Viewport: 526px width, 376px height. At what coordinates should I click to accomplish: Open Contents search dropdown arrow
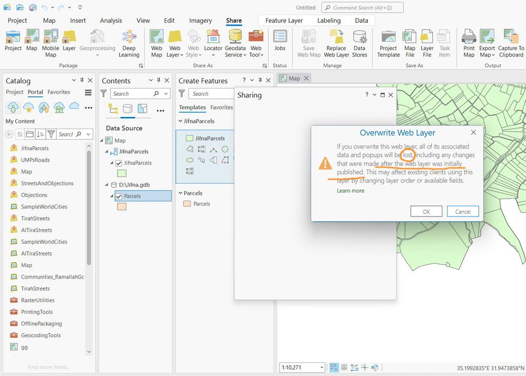[166, 94]
